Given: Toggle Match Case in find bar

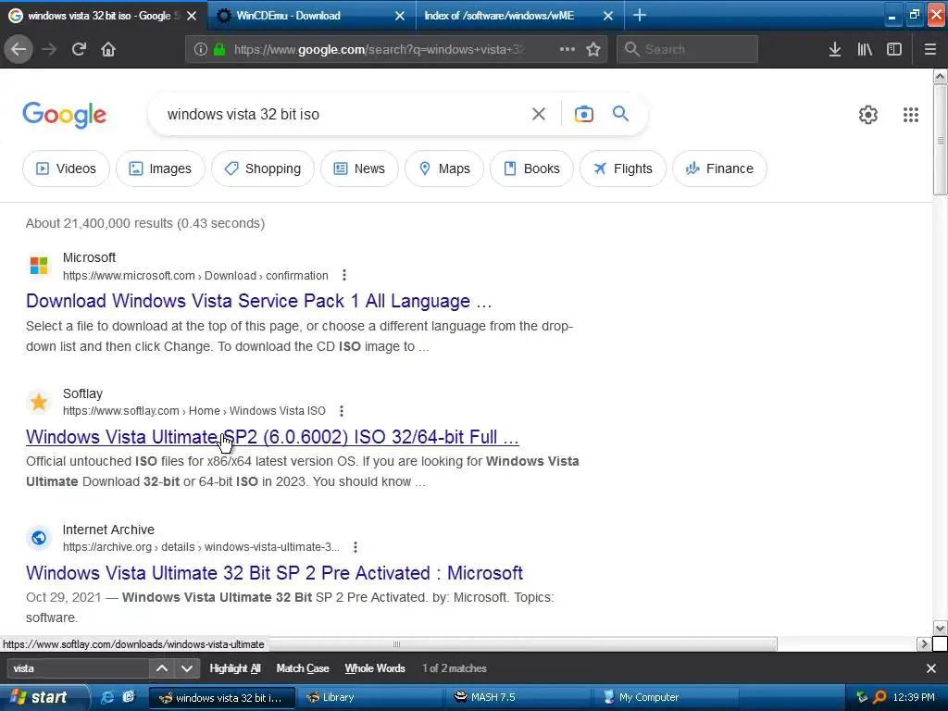Looking at the screenshot, I should pyautogui.click(x=303, y=668).
